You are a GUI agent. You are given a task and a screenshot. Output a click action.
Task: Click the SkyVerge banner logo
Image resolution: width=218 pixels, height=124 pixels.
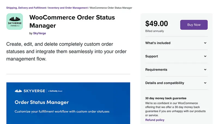coord(30,91)
